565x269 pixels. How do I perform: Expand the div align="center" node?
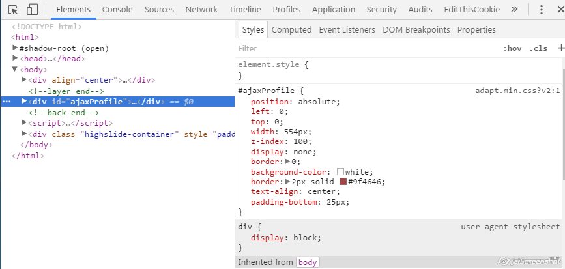tap(24, 79)
